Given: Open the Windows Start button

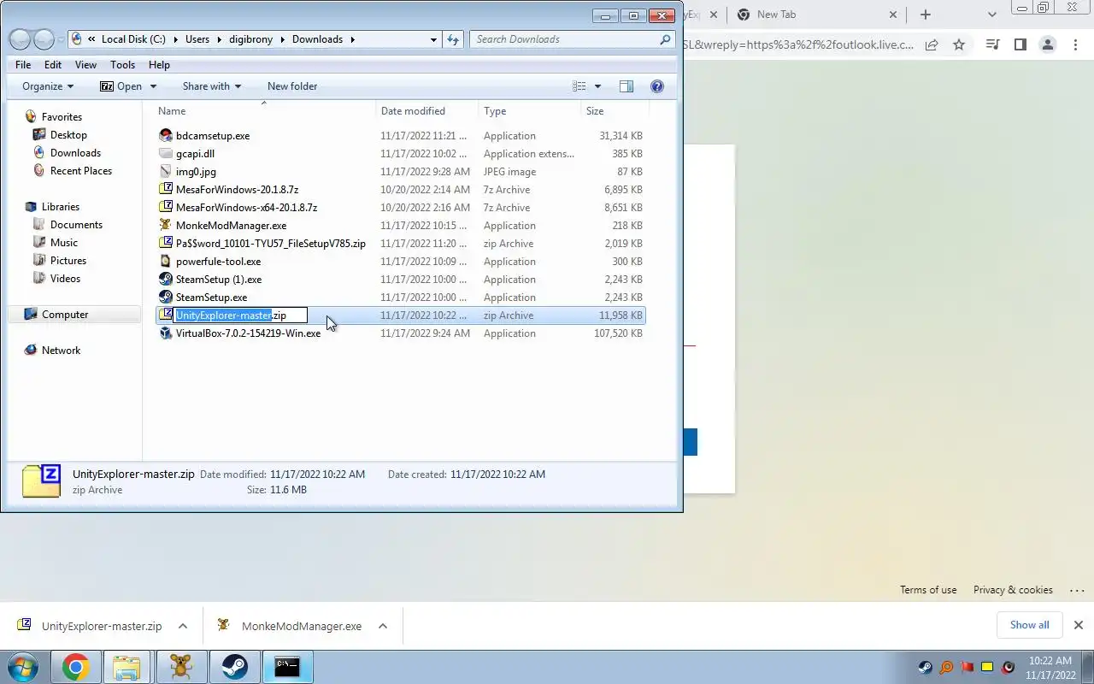Looking at the screenshot, I should point(23,667).
